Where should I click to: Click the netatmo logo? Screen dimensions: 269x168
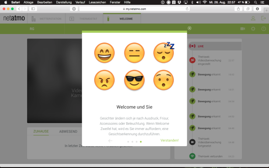(x=14, y=18)
